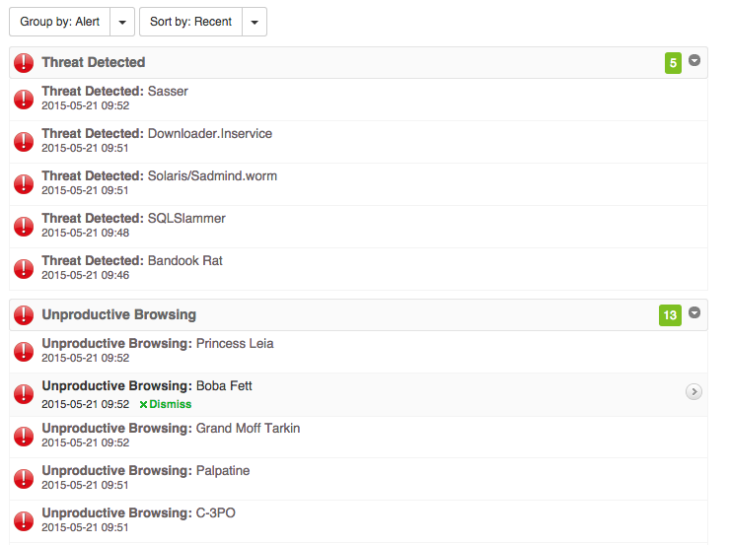The image size is (729, 545).
Task: Click the green 5 count badge
Action: [x=673, y=63]
